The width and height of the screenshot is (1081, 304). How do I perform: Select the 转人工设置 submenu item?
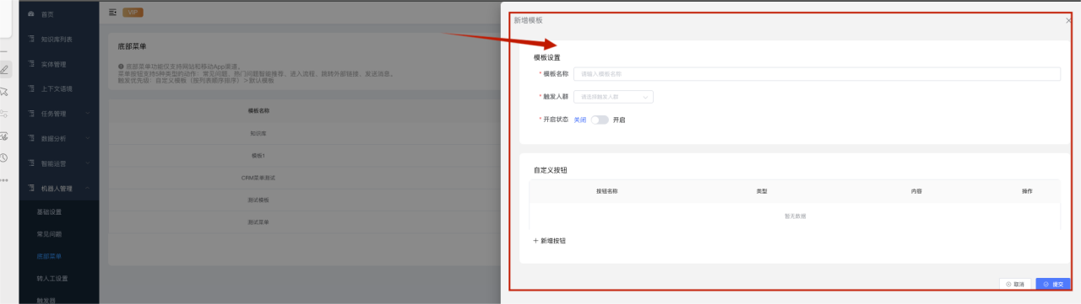click(x=52, y=278)
